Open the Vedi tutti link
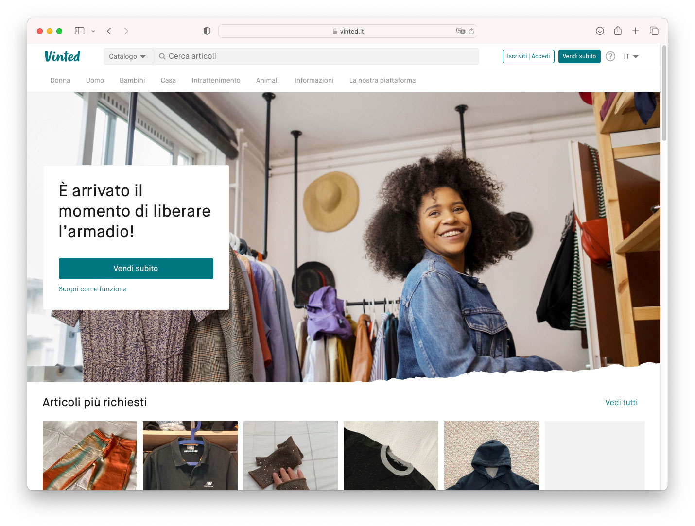Viewport: 695px width, 526px height. (x=621, y=402)
